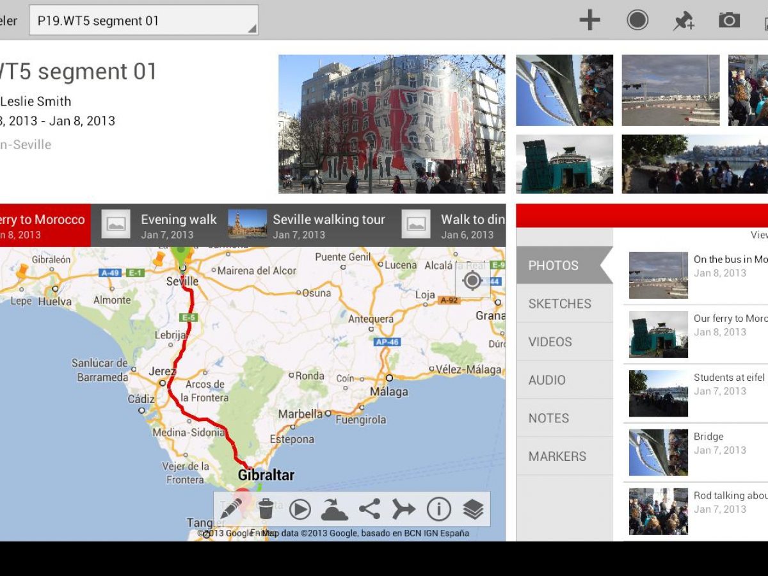Image resolution: width=768 pixels, height=576 pixels.
Task: Open the camera to take a photo
Action: point(729,20)
